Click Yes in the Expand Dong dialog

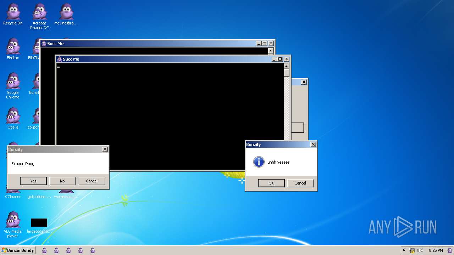pos(33,181)
